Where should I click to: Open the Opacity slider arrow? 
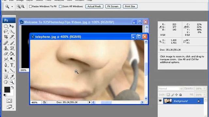pos(205,88)
